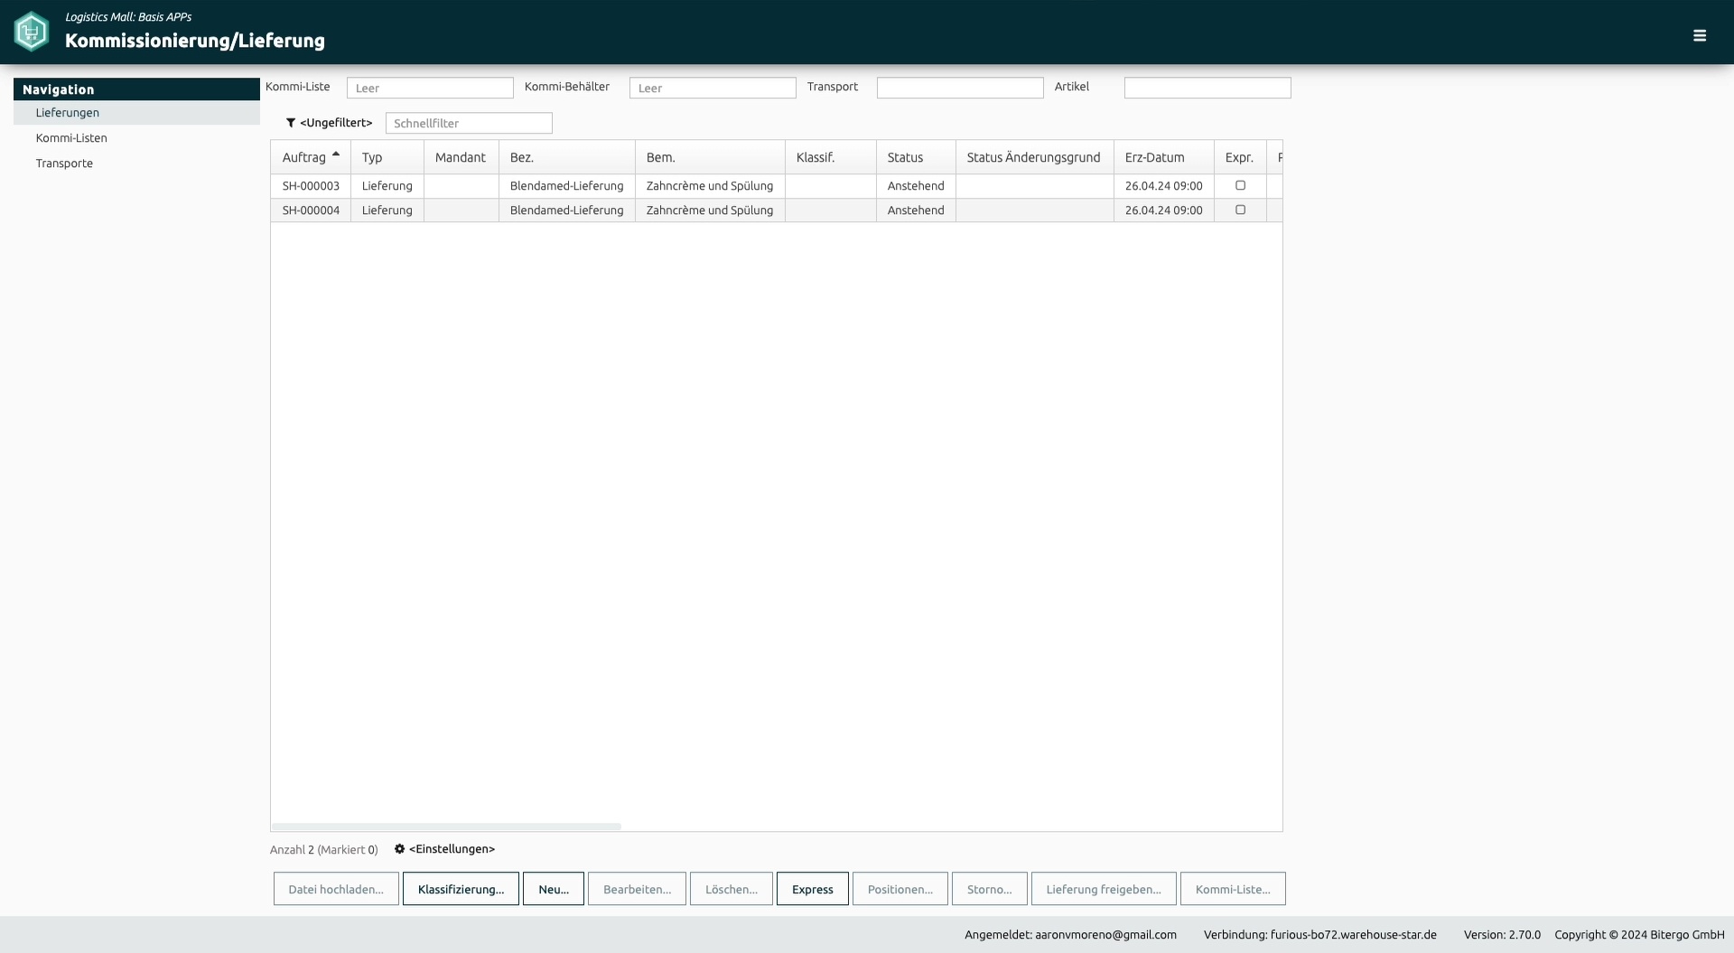This screenshot has width=1734, height=953.
Task: Click the Kommi-Liste button
Action: [x=1233, y=889]
